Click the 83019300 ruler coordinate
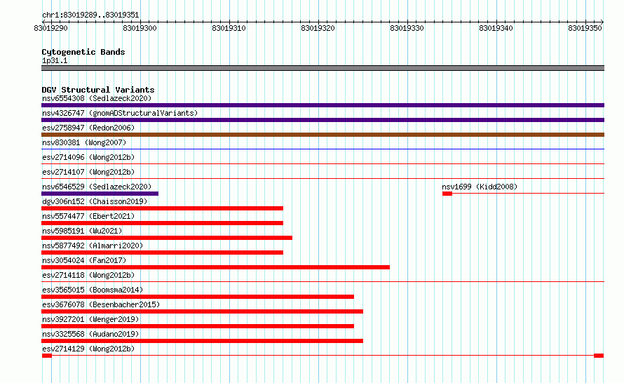The width and height of the screenshot is (624, 383). (140, 28)
